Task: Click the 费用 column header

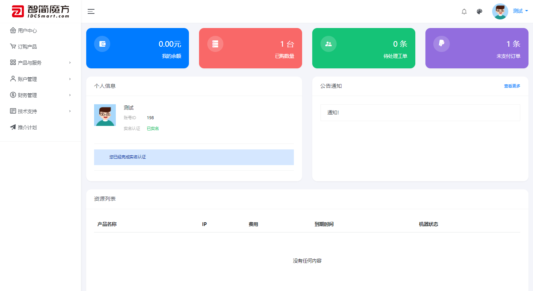Action: point(253,224)
